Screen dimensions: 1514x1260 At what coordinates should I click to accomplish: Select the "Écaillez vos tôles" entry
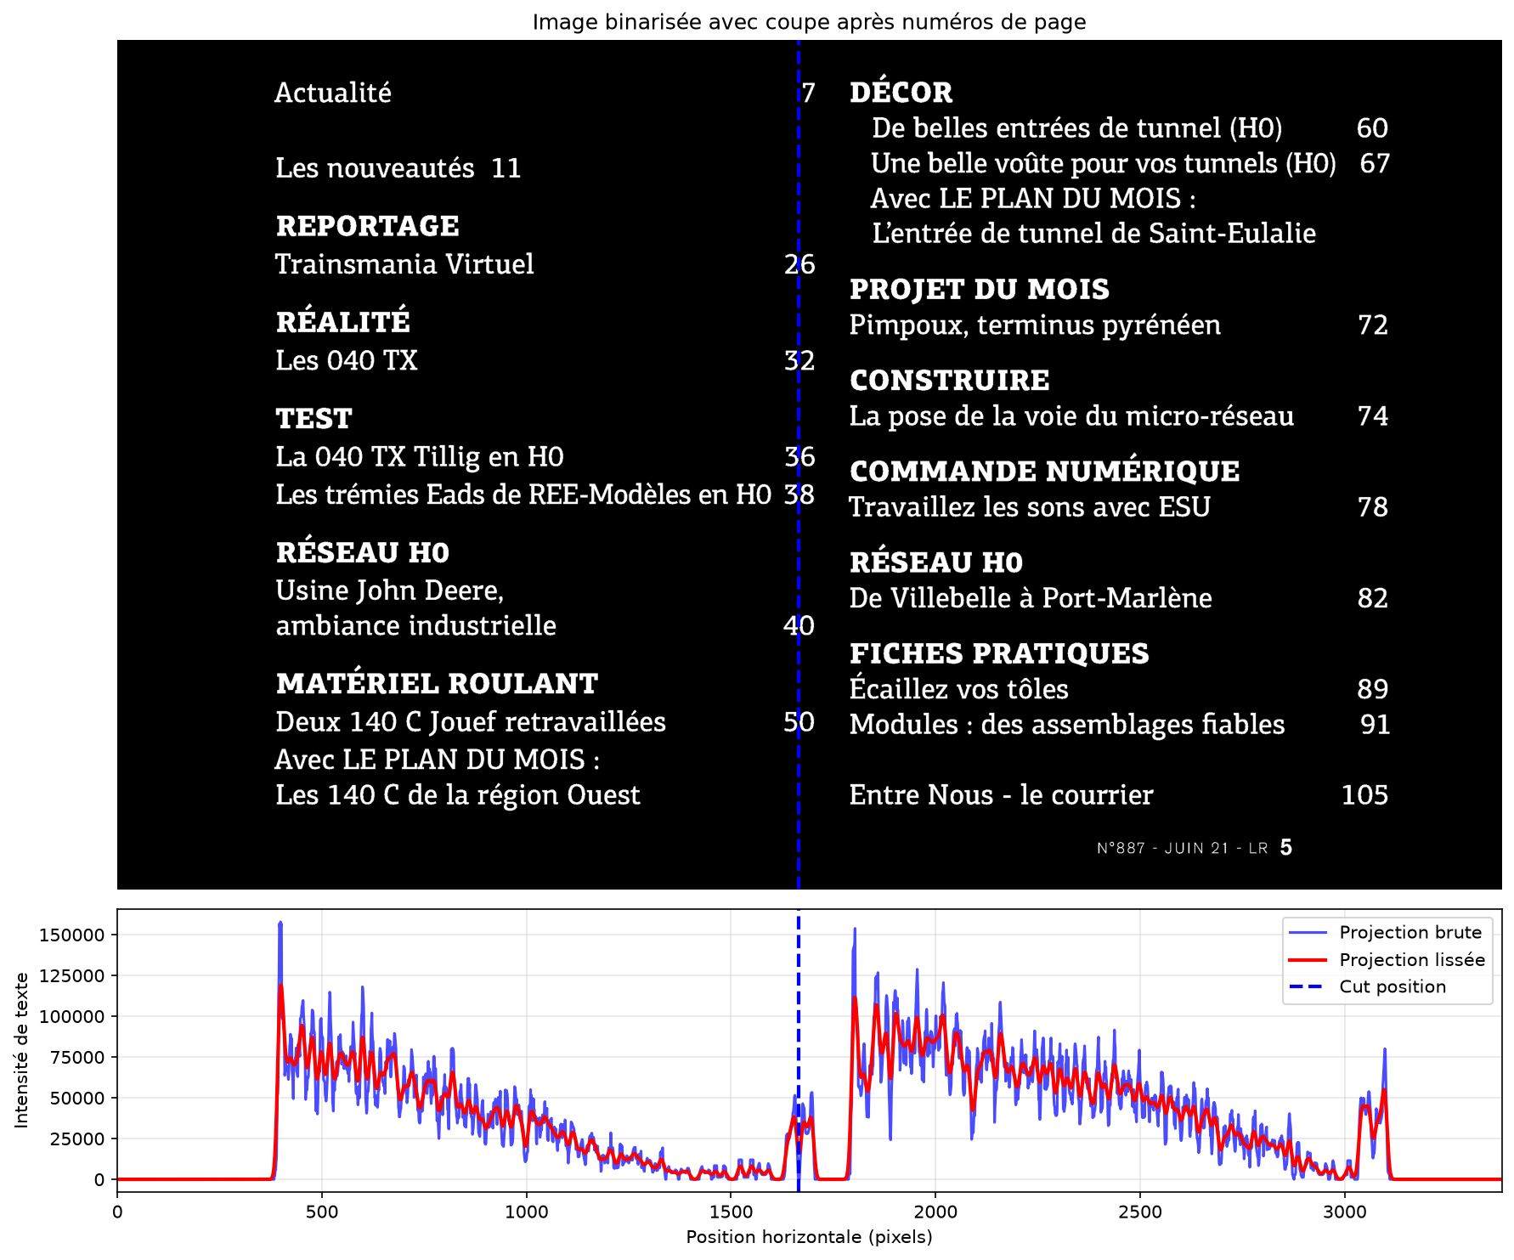tap(959, 687)
